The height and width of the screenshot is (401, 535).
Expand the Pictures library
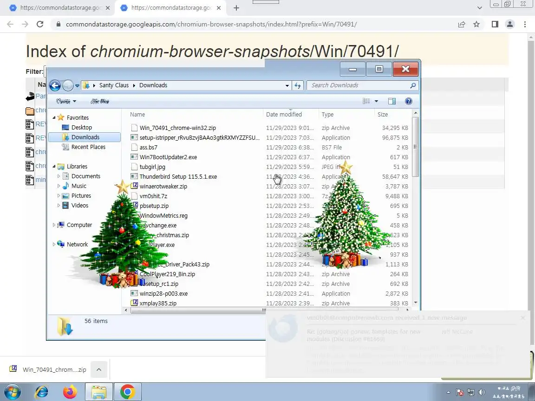[x=59, y=196]
